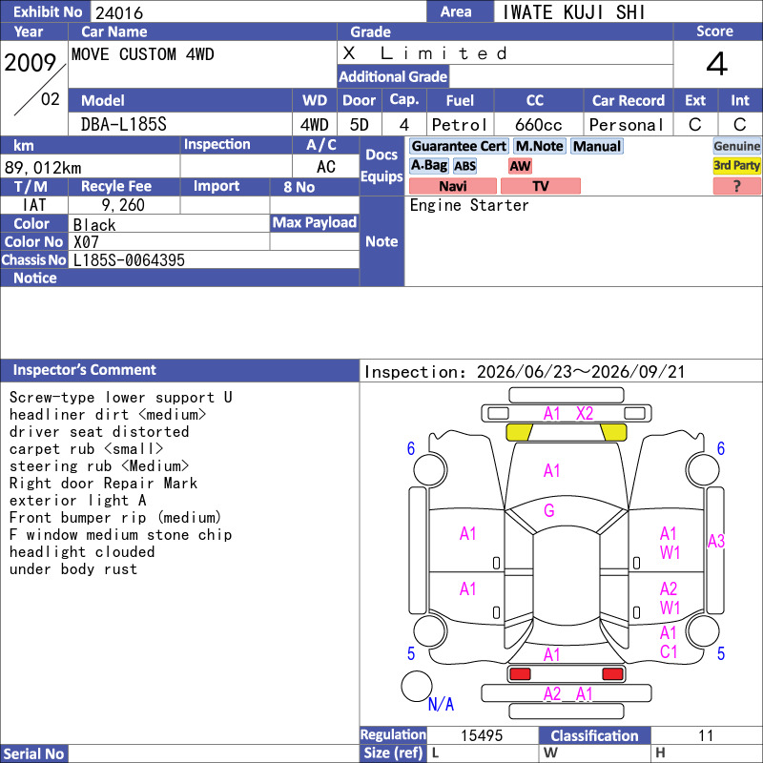Click color value Black

tap(94, 225)
